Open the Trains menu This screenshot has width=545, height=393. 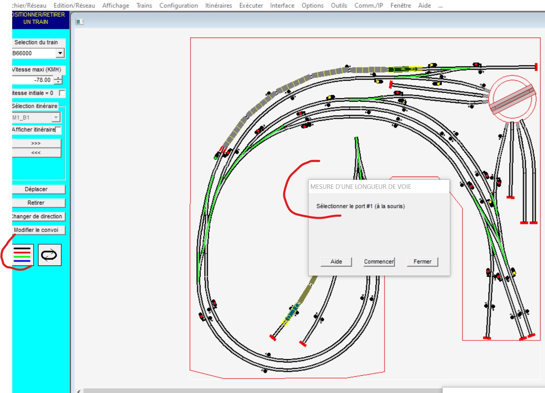coord(144,6)
